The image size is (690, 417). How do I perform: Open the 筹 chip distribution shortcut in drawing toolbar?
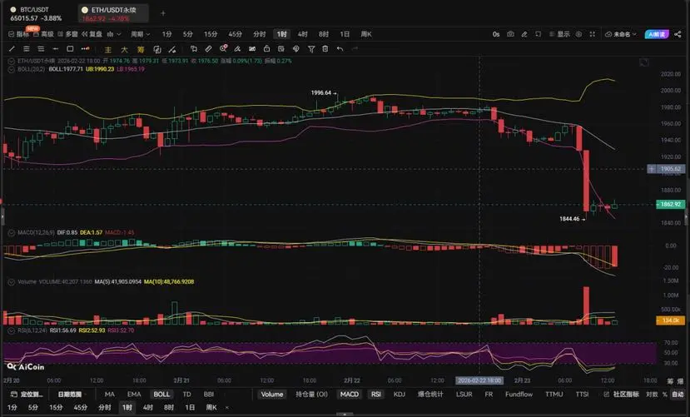click(141, 49)
